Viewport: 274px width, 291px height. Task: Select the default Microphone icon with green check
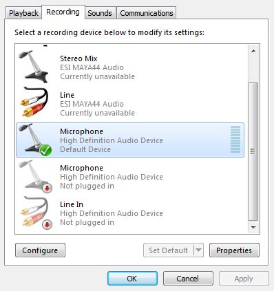click(x=35, y=140)
